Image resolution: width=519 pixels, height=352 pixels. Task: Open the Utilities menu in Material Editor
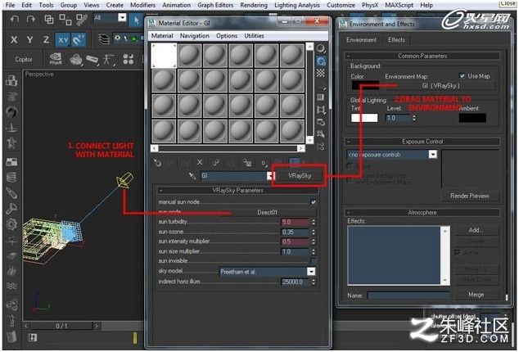254,36
